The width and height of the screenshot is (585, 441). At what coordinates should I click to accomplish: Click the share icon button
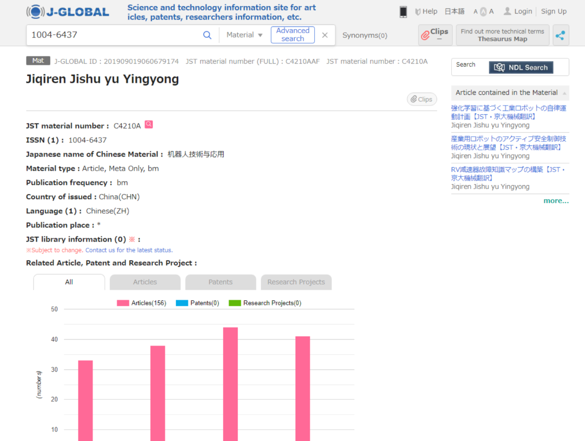(x=560, y=35)
